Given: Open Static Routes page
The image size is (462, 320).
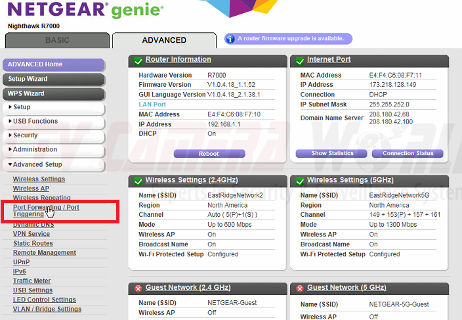Looking at the screenshot, I should tap(33, 243).
